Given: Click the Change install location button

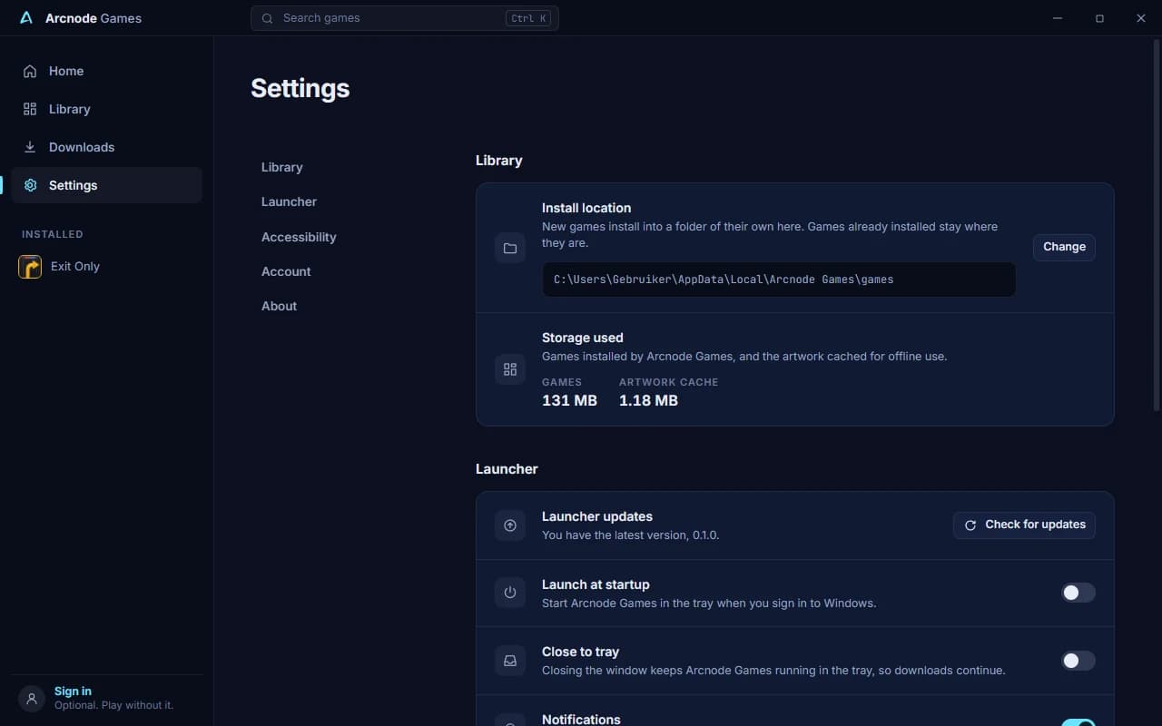Looking at the screenshot, I should (1064, 247).
